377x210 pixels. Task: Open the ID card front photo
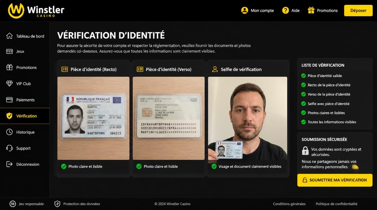tap(93, 118)
